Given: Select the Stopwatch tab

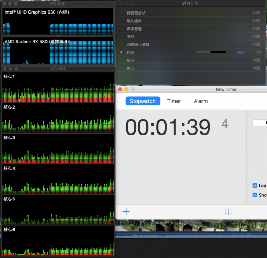Looking at the screenshot, I should click(143, 101).
